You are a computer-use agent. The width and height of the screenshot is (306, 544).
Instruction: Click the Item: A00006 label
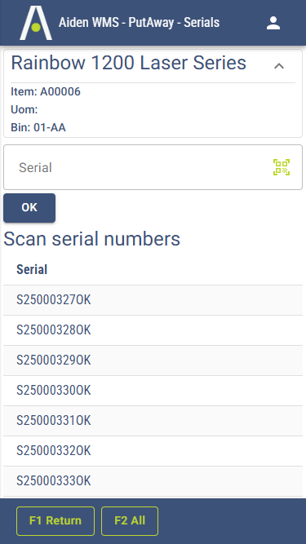point(46,91)
